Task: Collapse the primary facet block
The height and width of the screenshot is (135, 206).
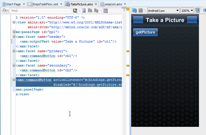Action: pyautogui.click(x=14, y=51)
